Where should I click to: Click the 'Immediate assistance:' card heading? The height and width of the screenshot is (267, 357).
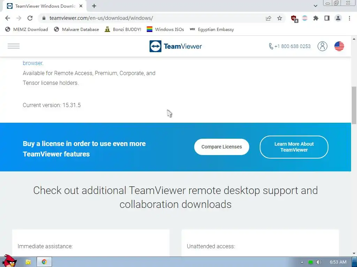pyautogui.click(x=45, y=246)
